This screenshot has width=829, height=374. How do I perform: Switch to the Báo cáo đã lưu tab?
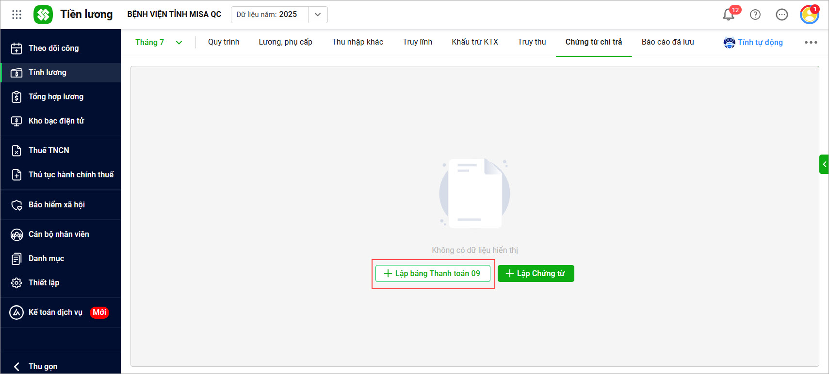click(667, 42)
